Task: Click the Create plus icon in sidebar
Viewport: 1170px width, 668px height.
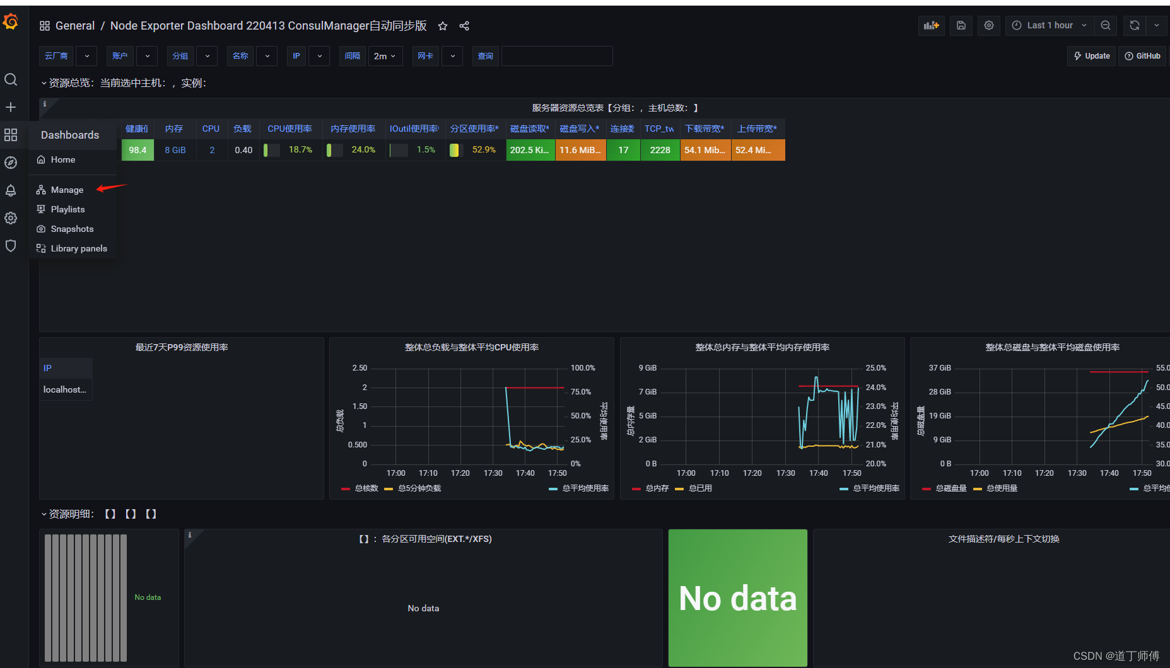Action: [11, 107]
